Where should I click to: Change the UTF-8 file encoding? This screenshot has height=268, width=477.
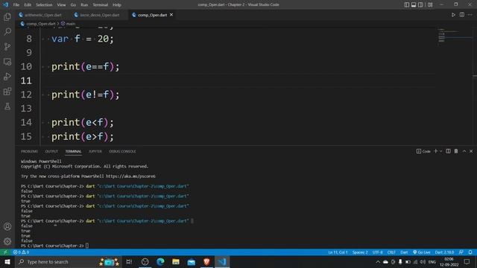[378, 252]
